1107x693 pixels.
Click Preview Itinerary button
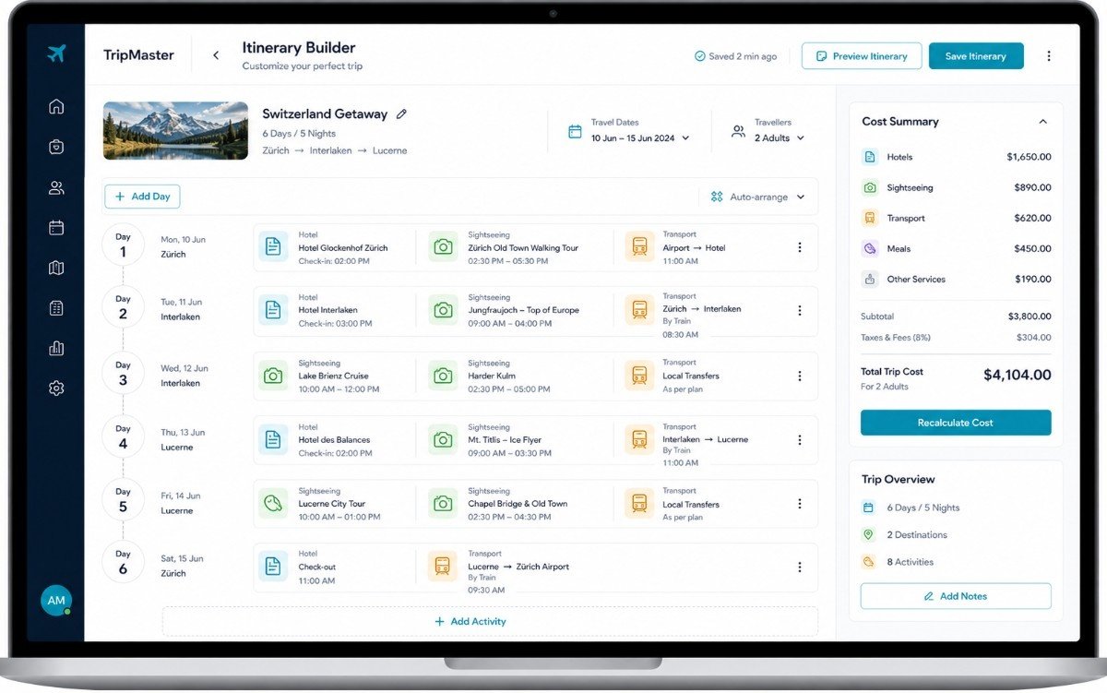(862, 56)
